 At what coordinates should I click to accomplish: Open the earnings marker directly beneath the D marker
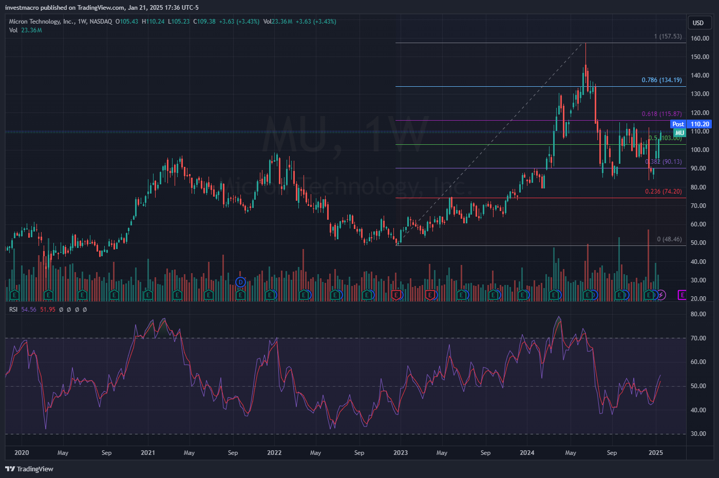[x=240, y=295]
